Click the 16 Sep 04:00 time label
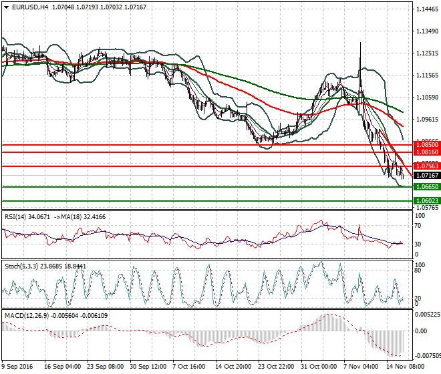The image size is (441, 374). click(x=62, y=367)
